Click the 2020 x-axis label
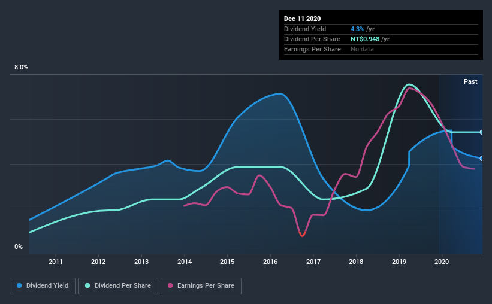The image size is (492, 304). point(442,262)
